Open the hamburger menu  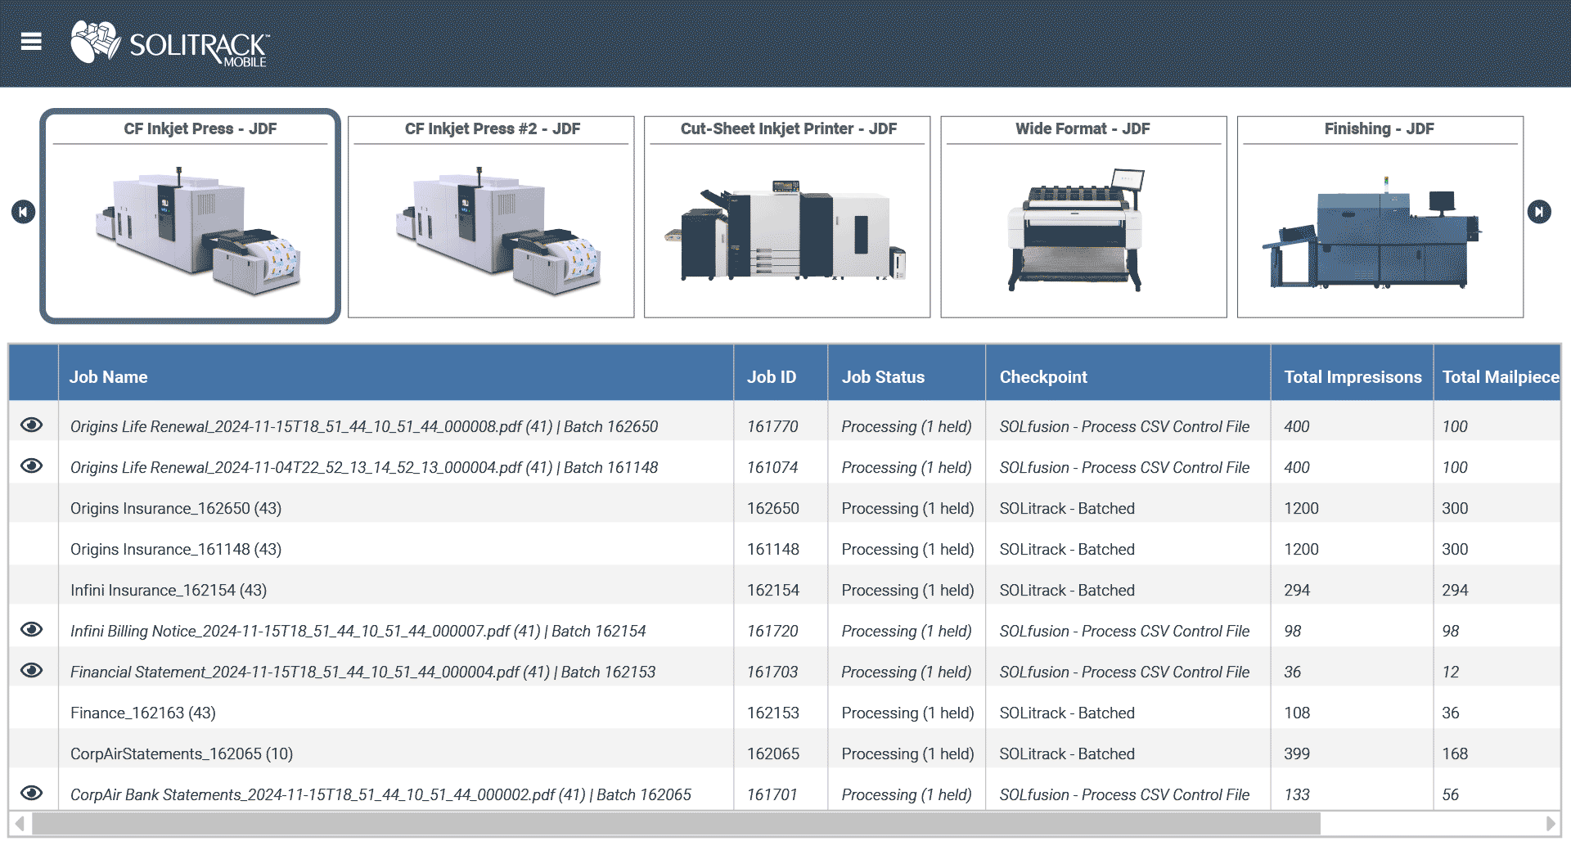coord(31,41)
